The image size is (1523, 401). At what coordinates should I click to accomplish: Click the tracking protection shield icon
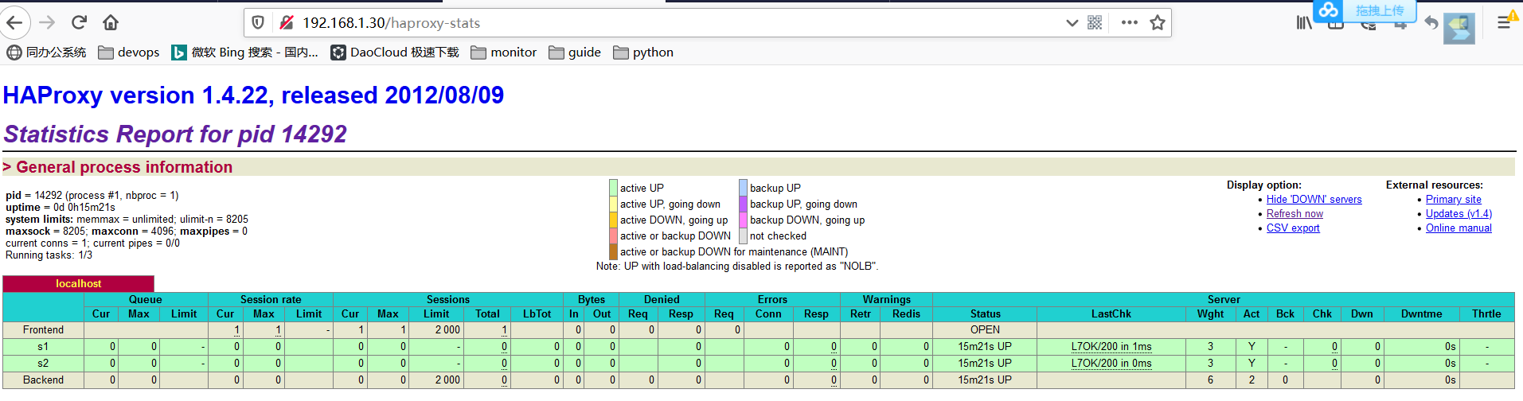(x=258, y=23)
